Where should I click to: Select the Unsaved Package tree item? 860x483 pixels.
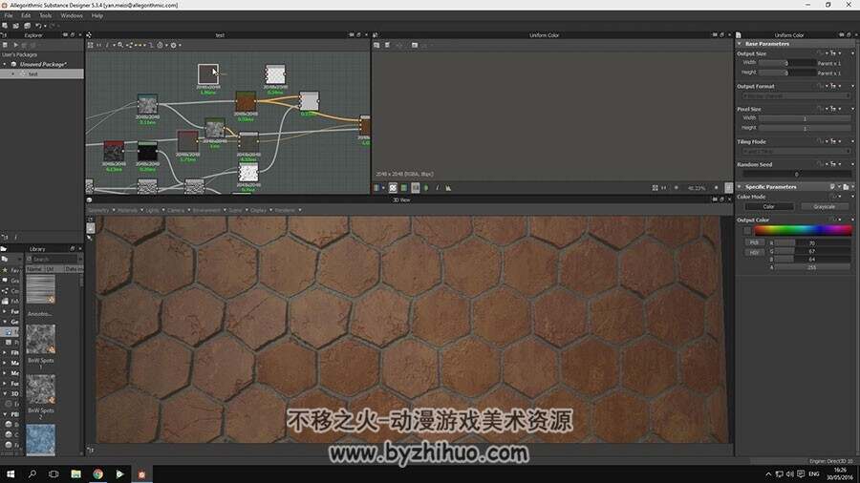pos(43,64)
